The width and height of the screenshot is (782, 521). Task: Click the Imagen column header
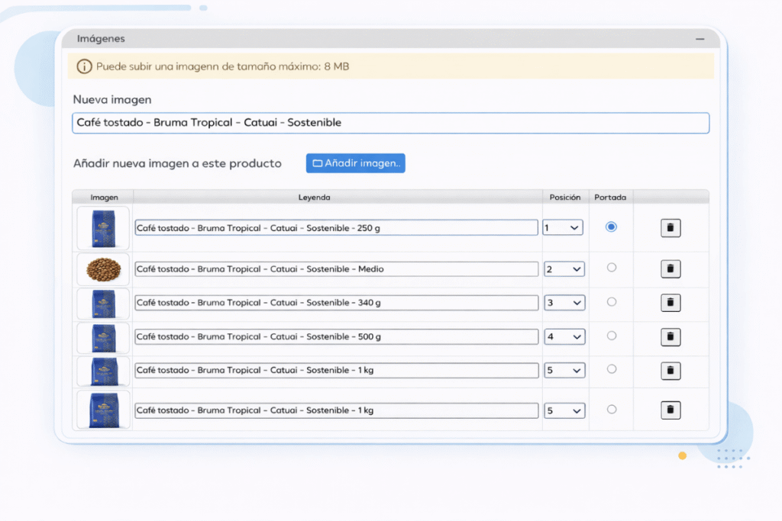104,198
